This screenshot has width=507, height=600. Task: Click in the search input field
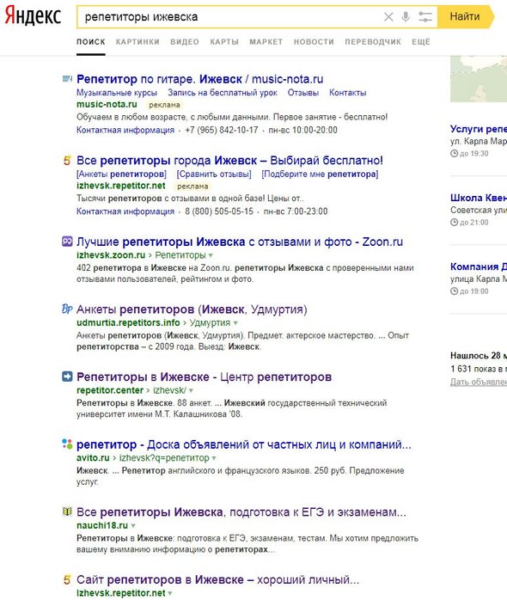(229, 17)
